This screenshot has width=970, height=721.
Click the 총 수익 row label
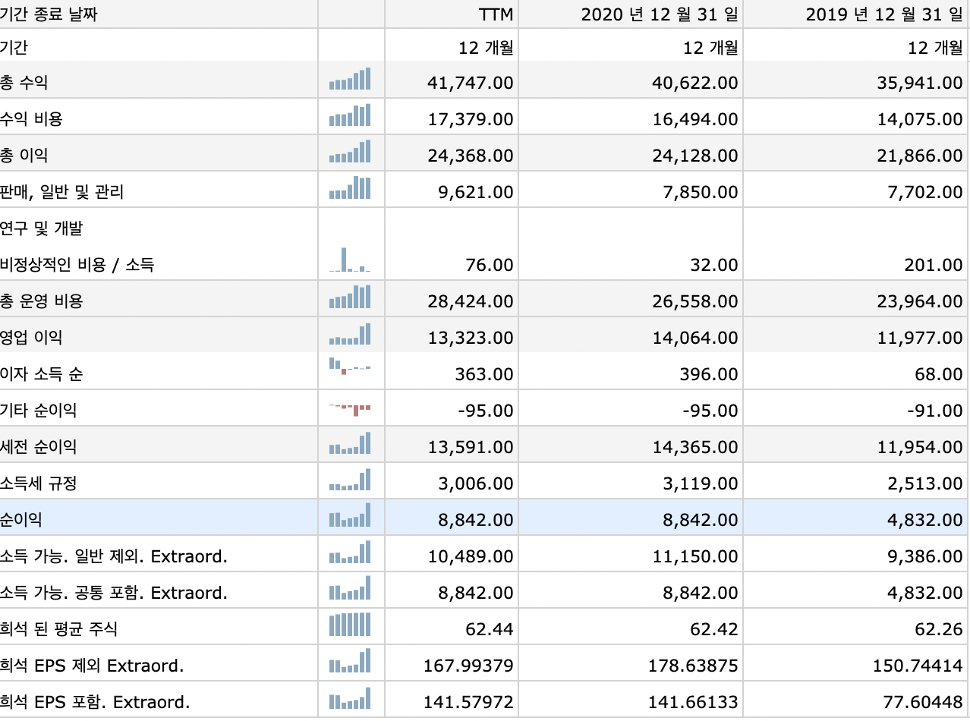(24, 82)
